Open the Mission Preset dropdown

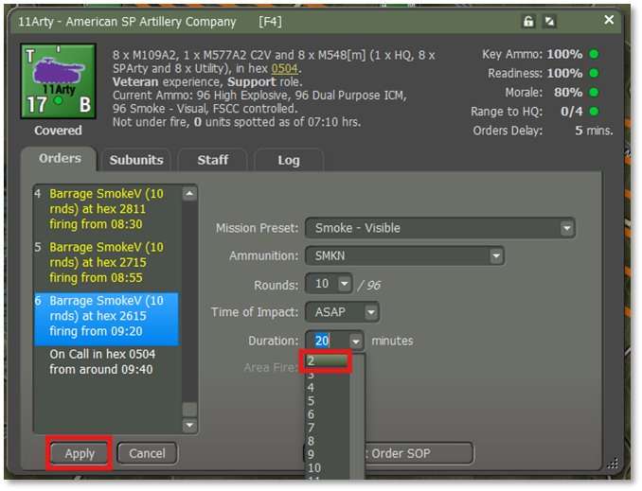(566, 228)
